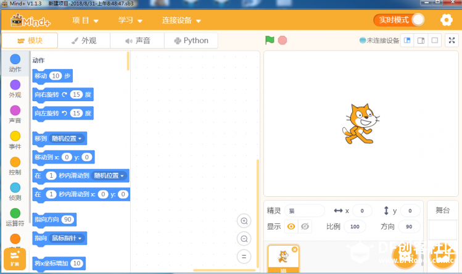Select the yellow 事件 category

click(15, 140)
